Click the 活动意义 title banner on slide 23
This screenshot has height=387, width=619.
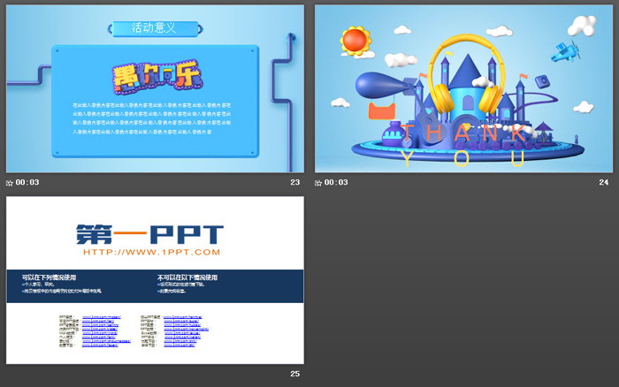coord(155,28)
